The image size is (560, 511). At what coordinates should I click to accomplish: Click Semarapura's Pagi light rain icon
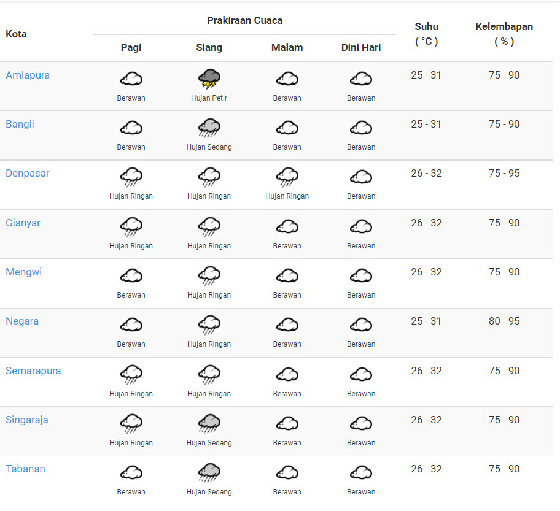point(131,374)
